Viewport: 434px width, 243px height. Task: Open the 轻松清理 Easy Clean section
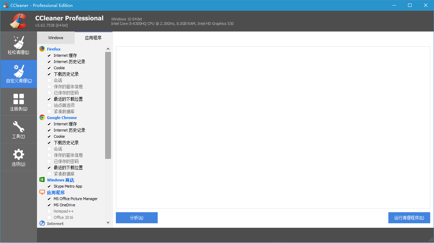[18, 46]
